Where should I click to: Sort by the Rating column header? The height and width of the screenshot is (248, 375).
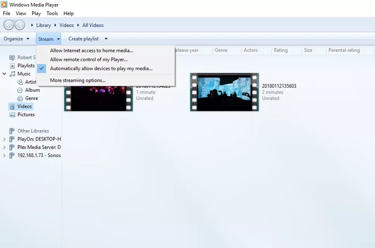[x=280, y=50]
